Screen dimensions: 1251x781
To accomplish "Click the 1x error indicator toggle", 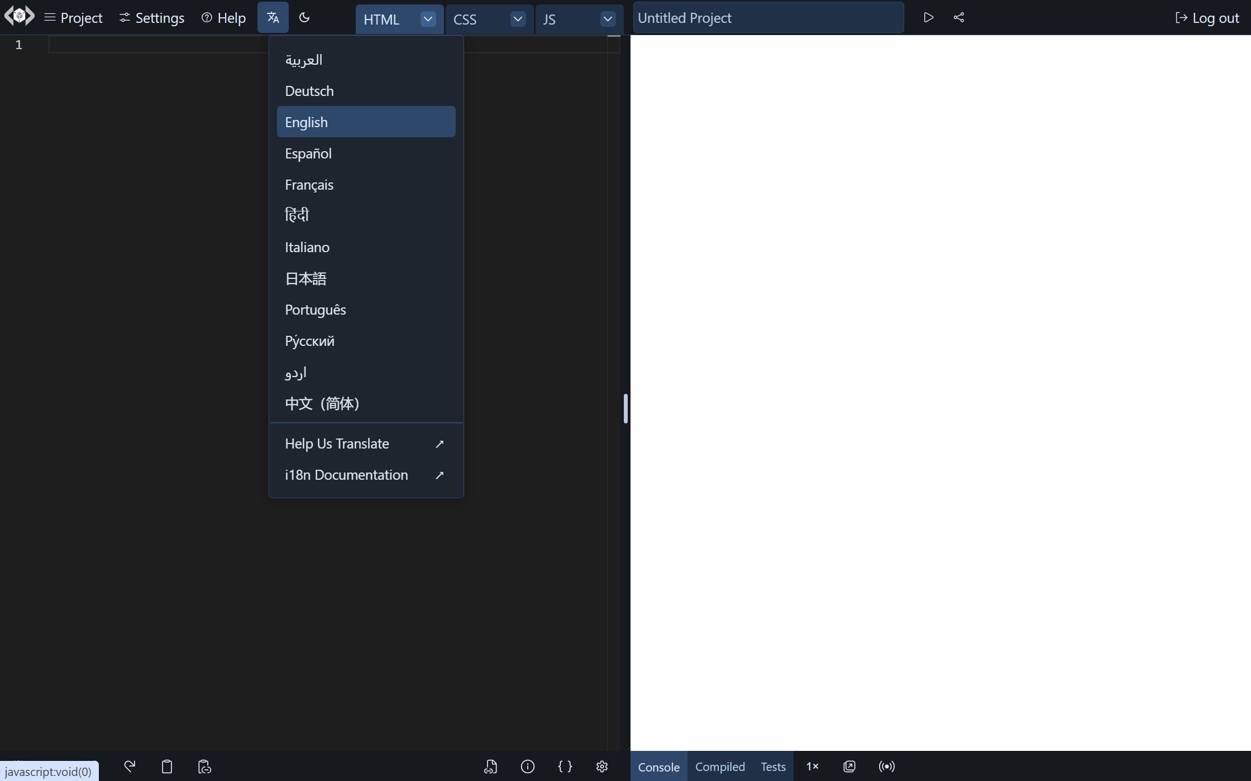I will click(x=813, y=766).
